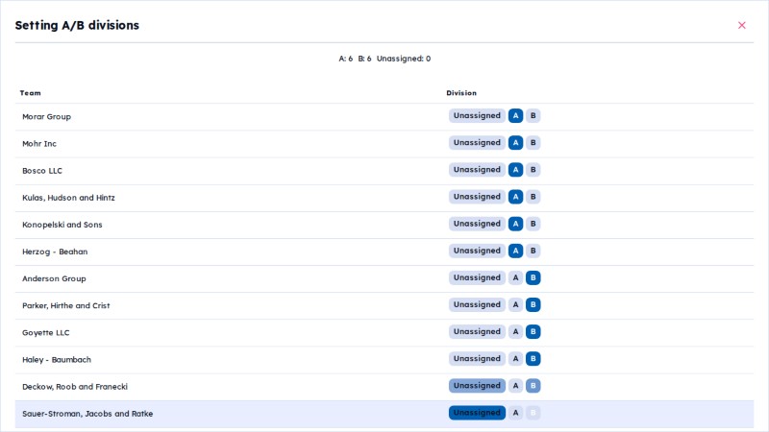Assign Herzog - Beahan to division B
The height and width of the screenshot is (432, 769).
click(533, 251)
